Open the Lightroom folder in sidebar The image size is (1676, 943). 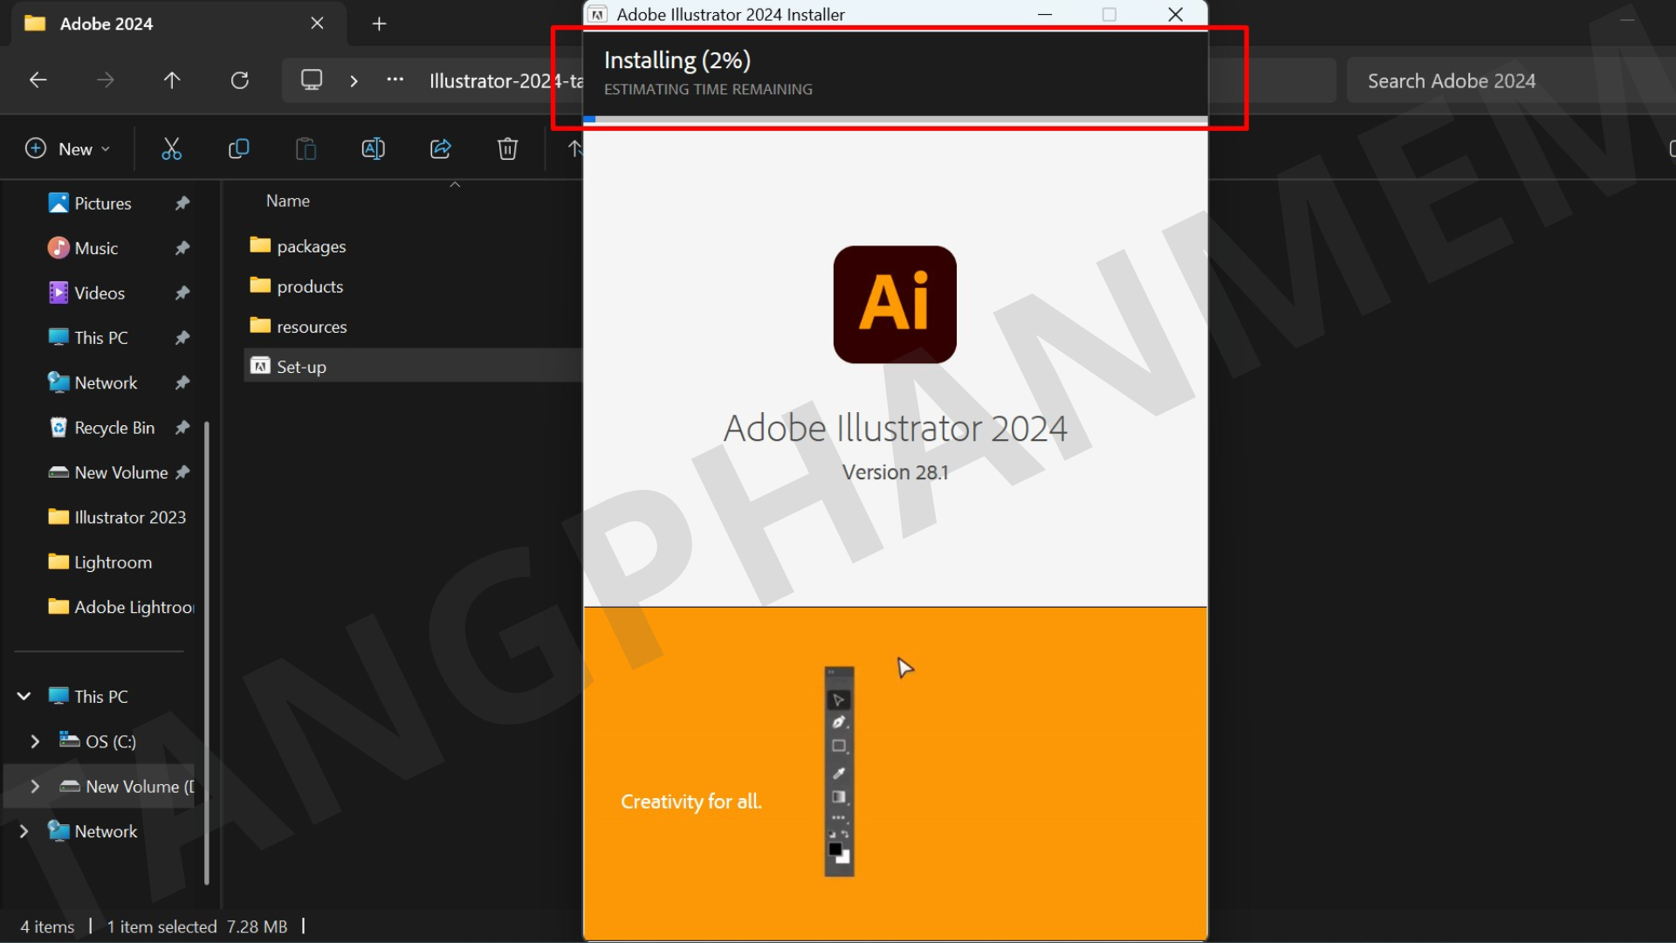tap(100, 562)
